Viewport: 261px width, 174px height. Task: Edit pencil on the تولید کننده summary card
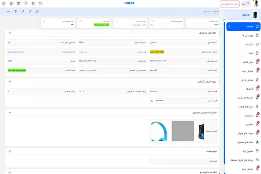click(80, 21)
